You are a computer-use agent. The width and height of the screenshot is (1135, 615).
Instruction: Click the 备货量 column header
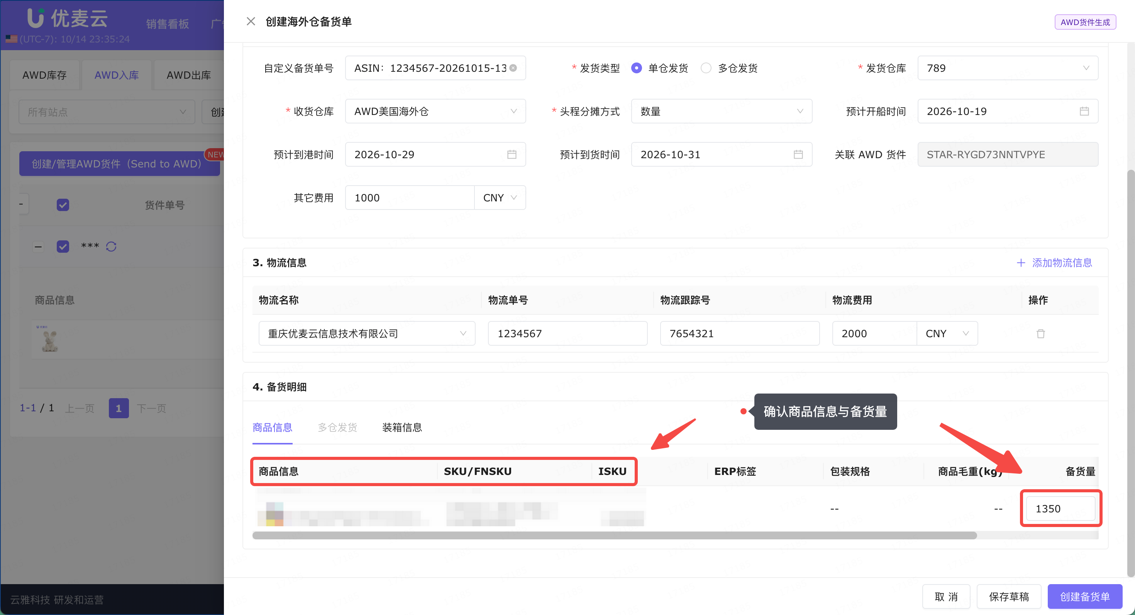(1080, 471)
